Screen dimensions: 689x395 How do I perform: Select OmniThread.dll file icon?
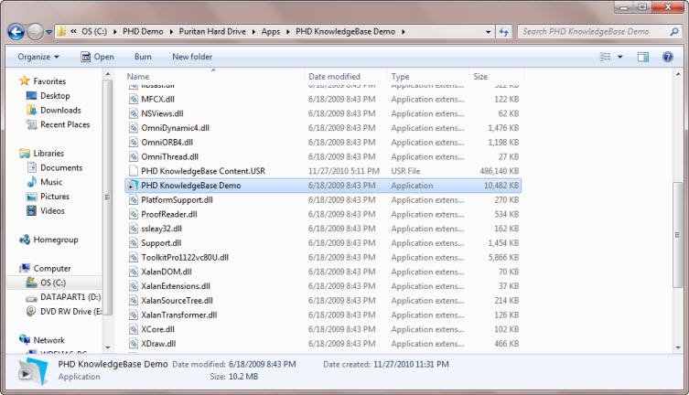coord(134,157)
